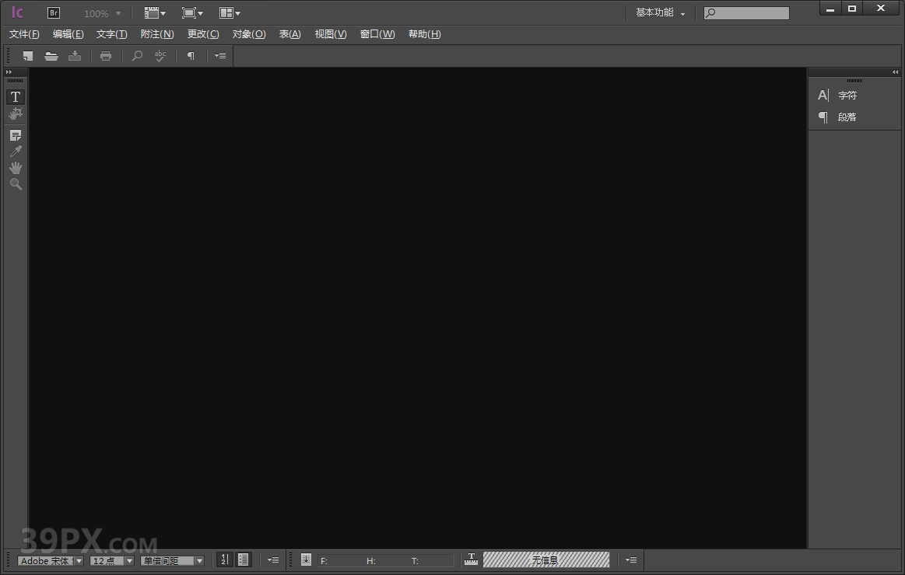Screen dimensions: 905x575
Task: Run spell check via the abc icon
Action: point(160,55)
